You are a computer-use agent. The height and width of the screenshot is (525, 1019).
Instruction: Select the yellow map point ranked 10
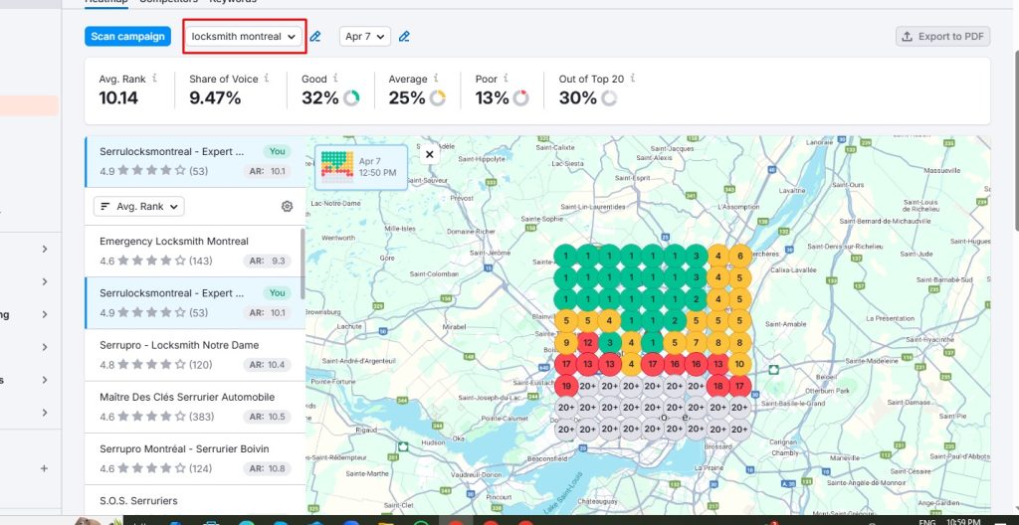pos(739,365)
